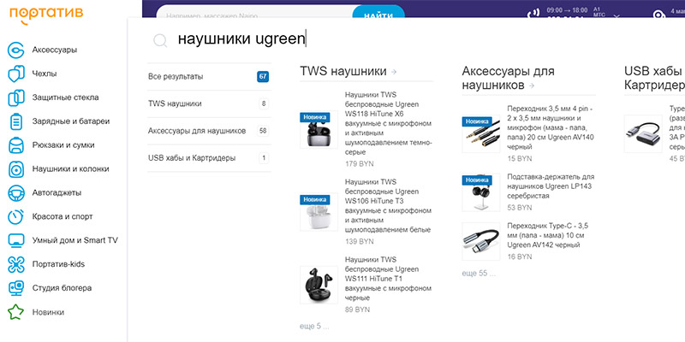The height and width of the screenshot is (342, 685).
Task: Click the Найти search button
Action: [378, 12]
